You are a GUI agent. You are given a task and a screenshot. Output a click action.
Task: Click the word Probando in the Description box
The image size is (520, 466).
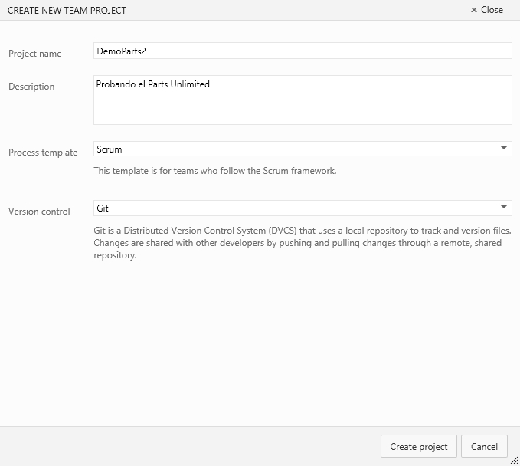116,84
